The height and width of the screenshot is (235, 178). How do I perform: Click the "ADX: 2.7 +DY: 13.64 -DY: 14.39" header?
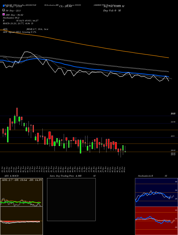[21, 180]
